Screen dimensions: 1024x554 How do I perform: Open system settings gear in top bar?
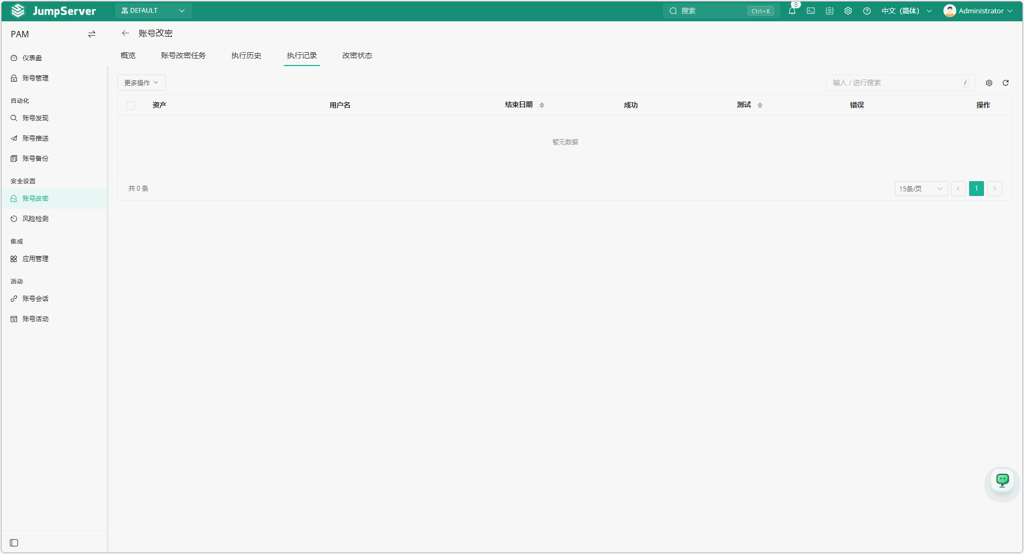point(848,11)
